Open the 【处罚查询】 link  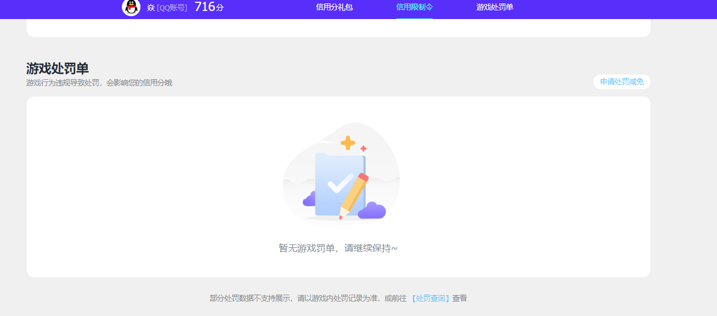[x=430, y=299]
